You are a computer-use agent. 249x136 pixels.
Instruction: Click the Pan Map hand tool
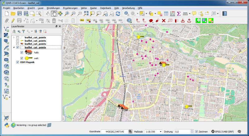coord(54,14)
